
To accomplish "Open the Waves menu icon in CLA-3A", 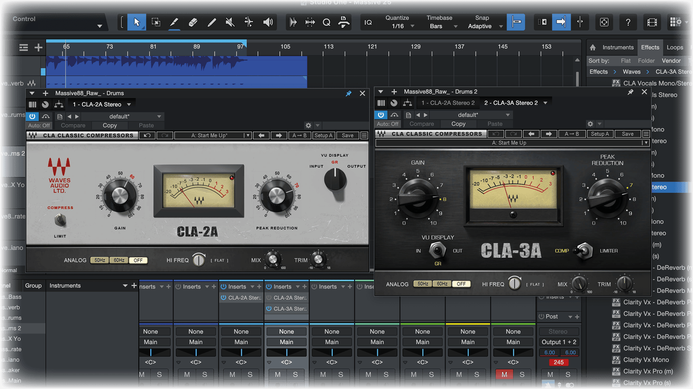I will coord(646,134).
